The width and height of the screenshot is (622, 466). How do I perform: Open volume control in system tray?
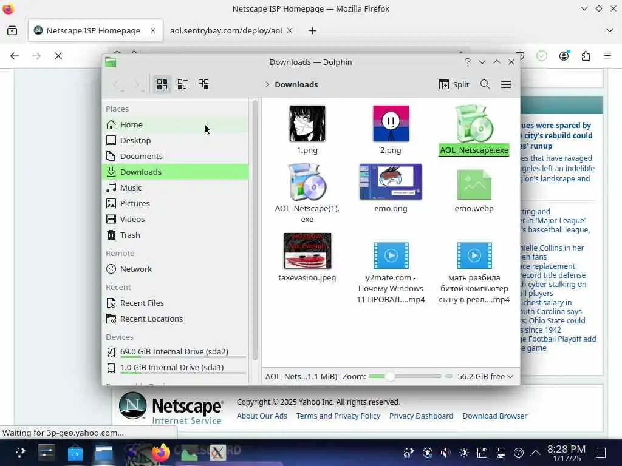click(x=445, y=453)
